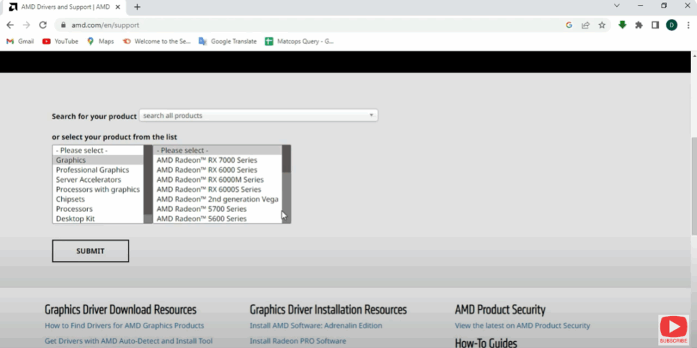Select Professional Graphics category
This screenshot has height=348, width=697.
click(98, 170)
